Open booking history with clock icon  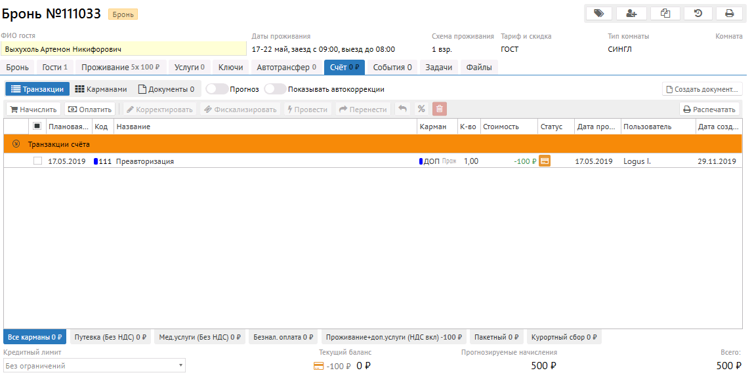tap(698, 13)
